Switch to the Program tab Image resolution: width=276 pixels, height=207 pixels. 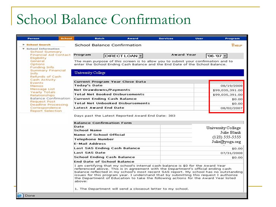[x=232, y=38]
